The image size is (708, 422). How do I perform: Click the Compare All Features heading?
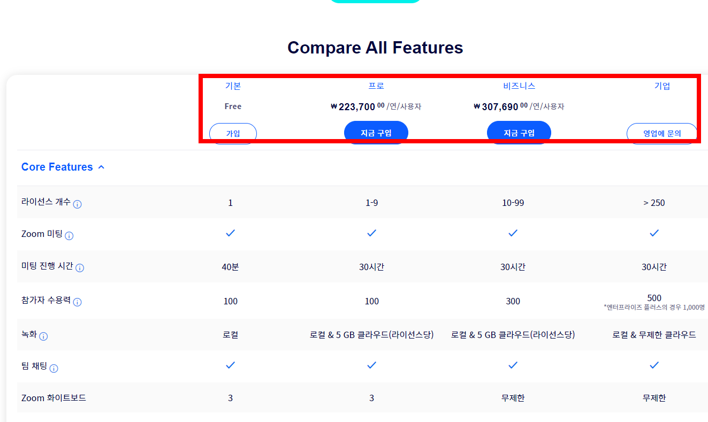[375, 48]
